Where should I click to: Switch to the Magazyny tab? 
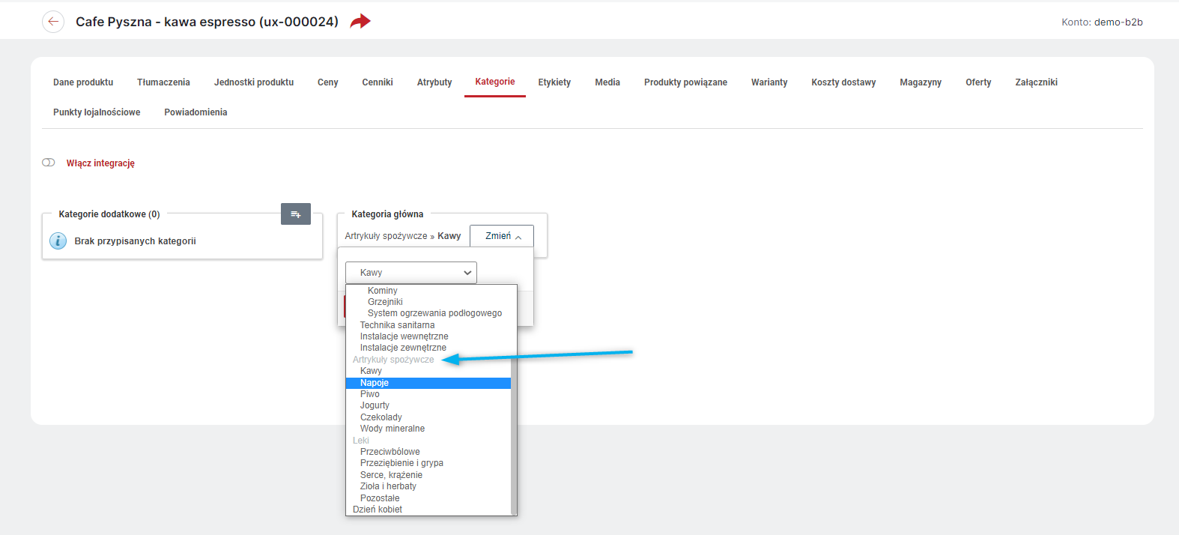(x=921, y=82)
